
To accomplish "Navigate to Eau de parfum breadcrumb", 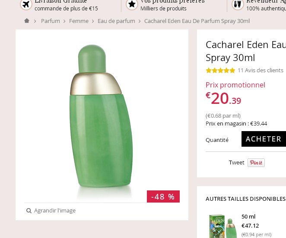I will pos(116,21).
